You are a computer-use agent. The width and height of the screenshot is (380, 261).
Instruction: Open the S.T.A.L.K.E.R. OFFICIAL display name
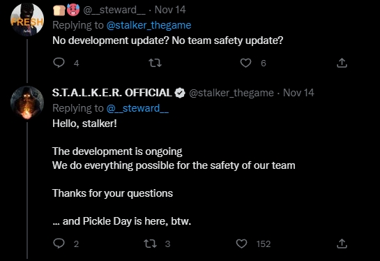pos(112,93)
